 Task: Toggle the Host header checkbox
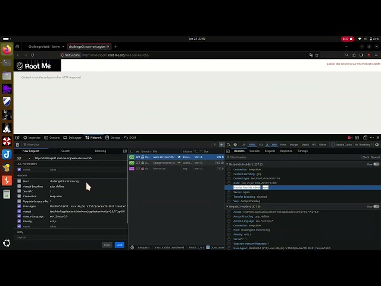point(19,181)
